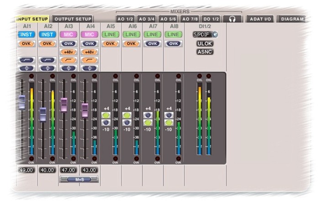The width and height of the screenshot is (321, 203).
Task: Open the S/PDIF source dropdown
Action: coord(205,35)
